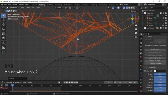Hide the Egg object in viewport
168x95 pixels.
(x=163, y=18)
